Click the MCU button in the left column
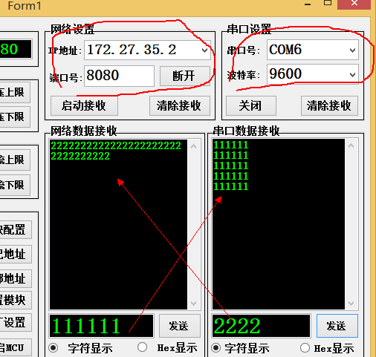376x357 pixels. tap(16, 347)
